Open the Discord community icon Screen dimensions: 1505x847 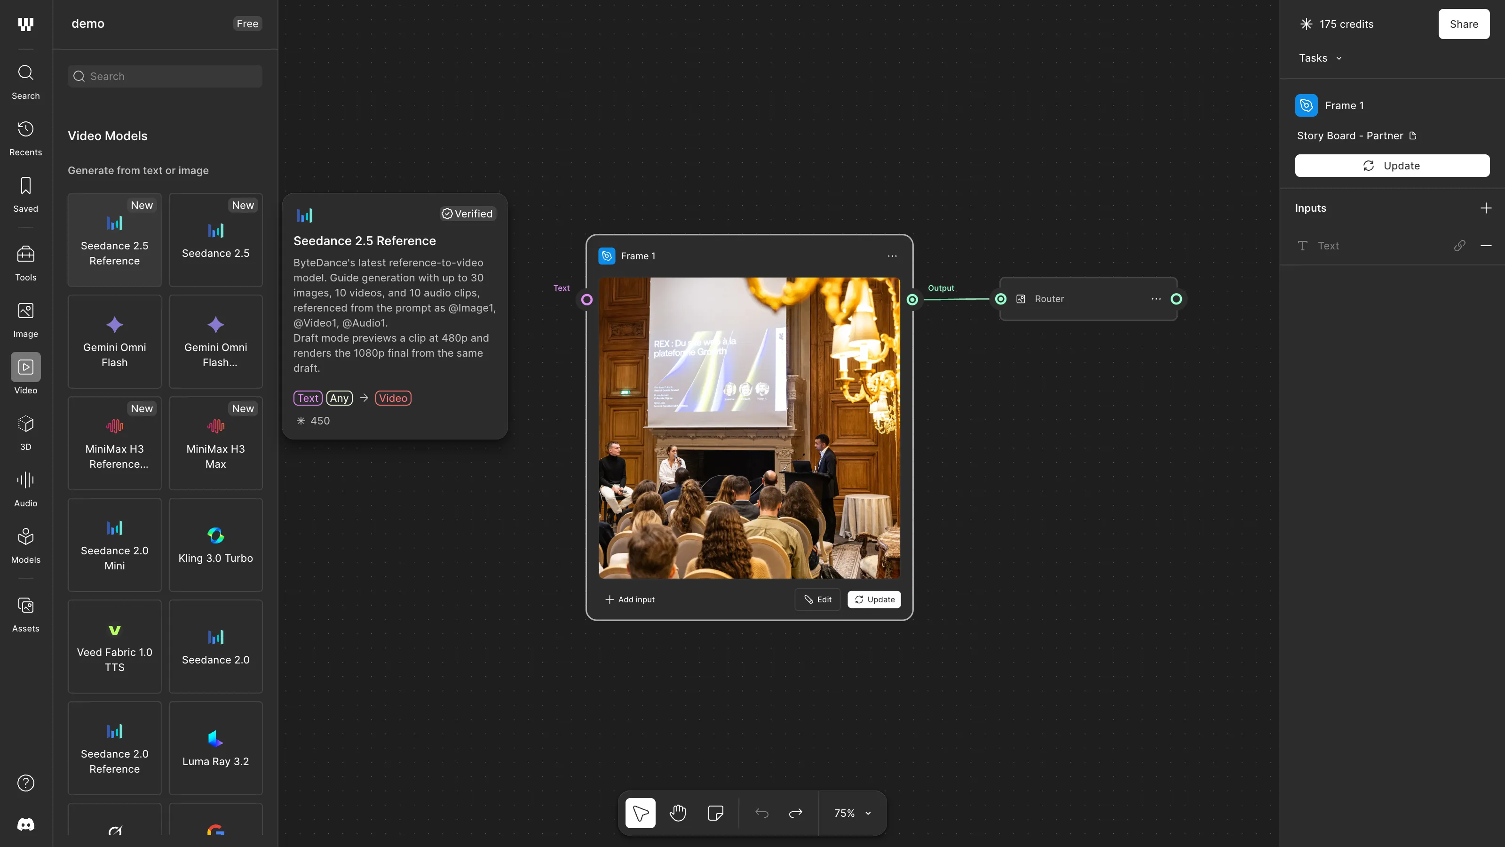point(26,824)
